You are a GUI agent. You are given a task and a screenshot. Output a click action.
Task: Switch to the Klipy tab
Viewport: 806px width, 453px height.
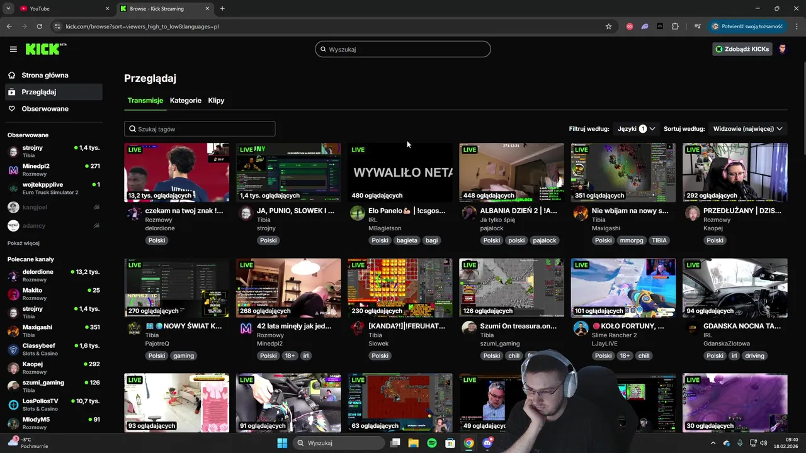(x=216, y=101)
